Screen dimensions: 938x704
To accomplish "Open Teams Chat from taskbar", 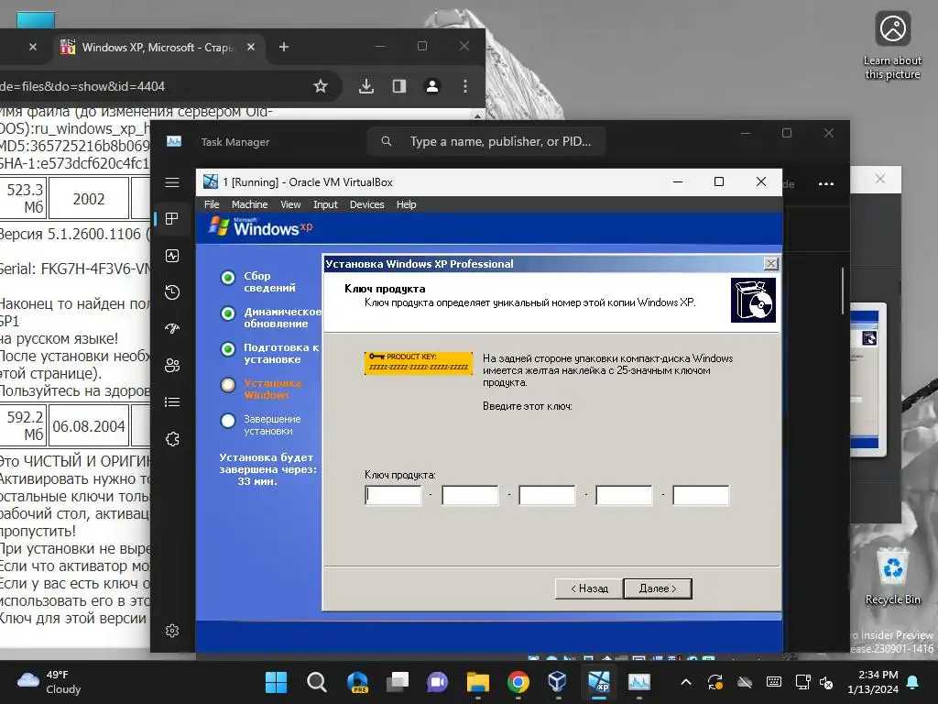I will [x=437, y=682].
